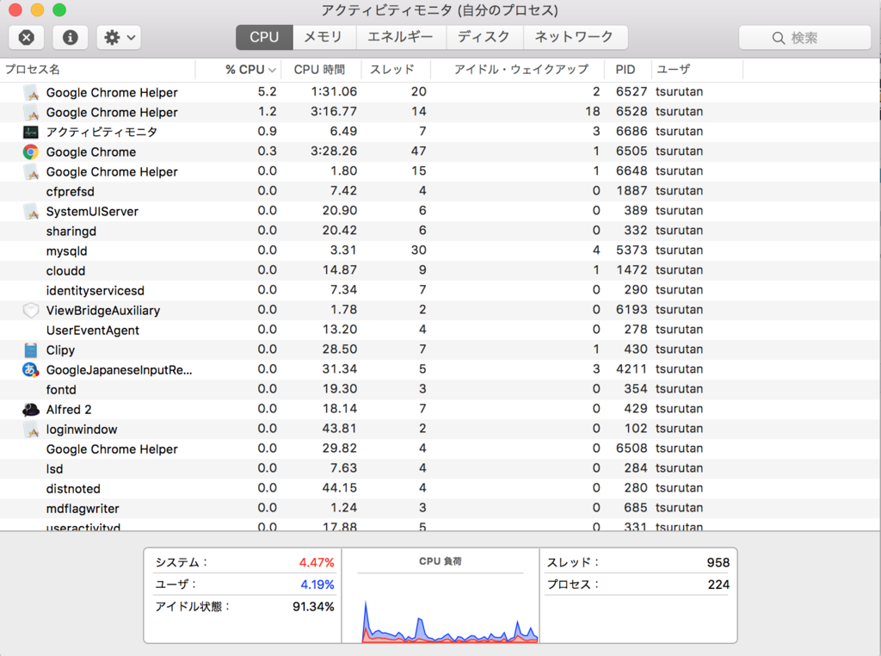Screen dimensions: 881x656
Task: Open the ディスク tab
Action: (x=484, y=37)
